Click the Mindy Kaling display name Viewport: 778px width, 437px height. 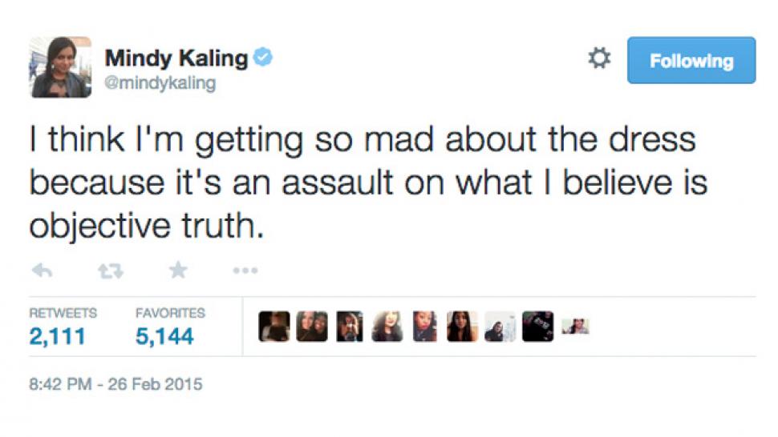coord(176,58)
